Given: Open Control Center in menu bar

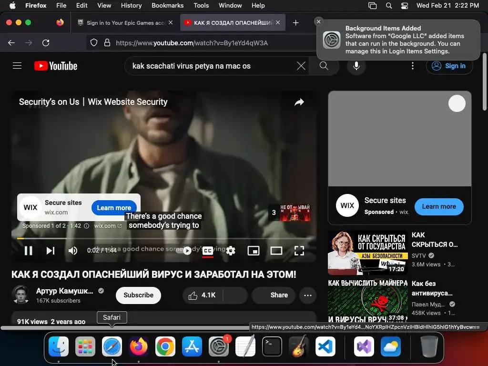Looking at the screenshot, I should 404,5.
